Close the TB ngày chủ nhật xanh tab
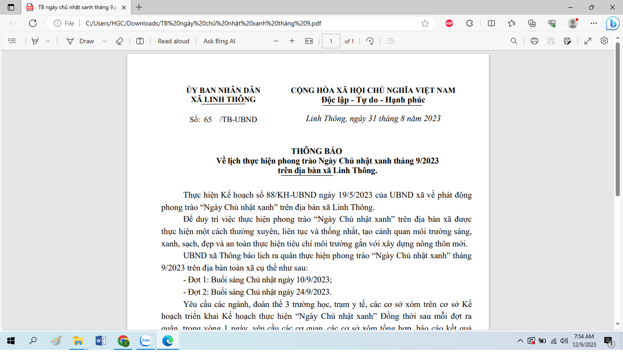This screenshot has width=623, height=358. click(x=124, y=7)
